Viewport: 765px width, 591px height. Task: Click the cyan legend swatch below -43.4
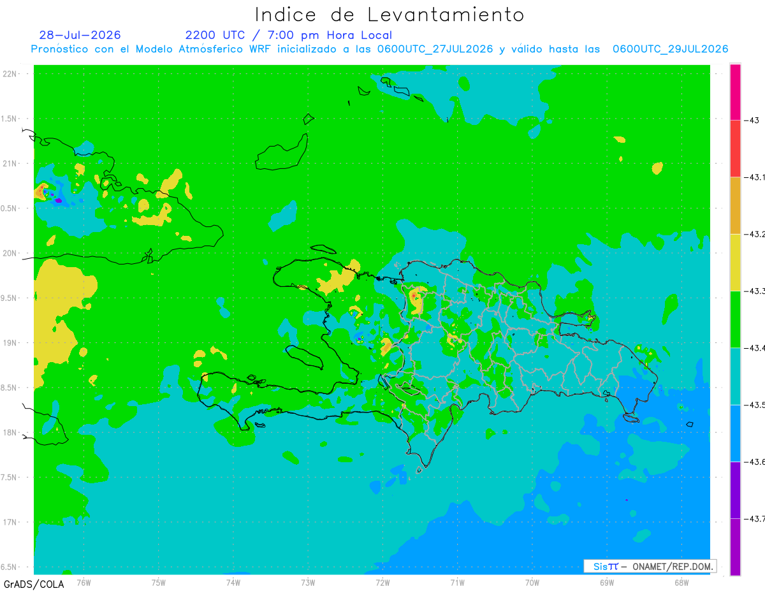(735, 376)
